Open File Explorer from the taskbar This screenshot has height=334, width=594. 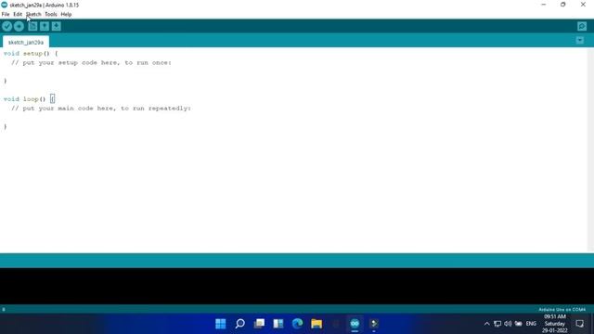pos(316,324)
